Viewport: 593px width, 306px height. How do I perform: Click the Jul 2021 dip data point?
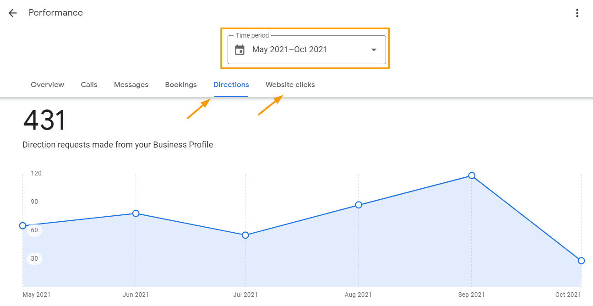(245, 235)
